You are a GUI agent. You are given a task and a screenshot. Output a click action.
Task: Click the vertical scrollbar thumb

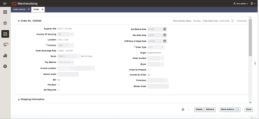[250, 38]
